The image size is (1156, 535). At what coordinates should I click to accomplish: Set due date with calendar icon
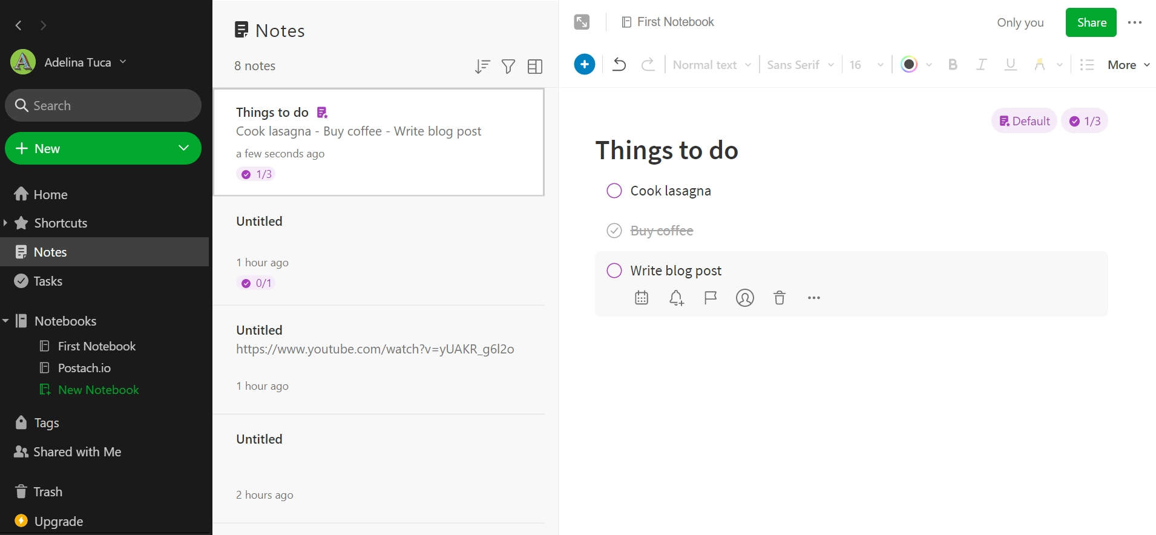642,298
